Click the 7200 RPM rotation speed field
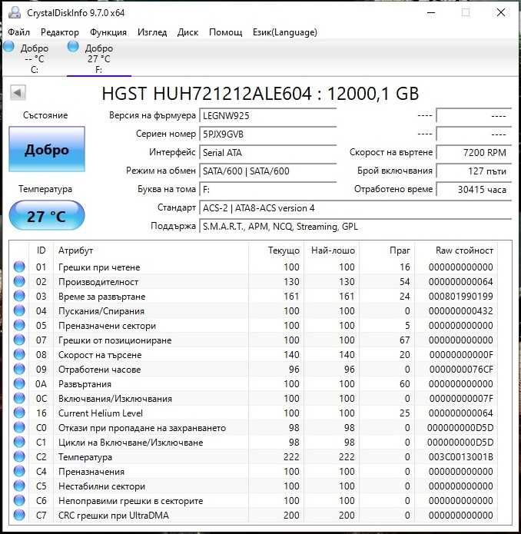The height and width of the screenshot is (534, 521). click(x=473, y=153)
